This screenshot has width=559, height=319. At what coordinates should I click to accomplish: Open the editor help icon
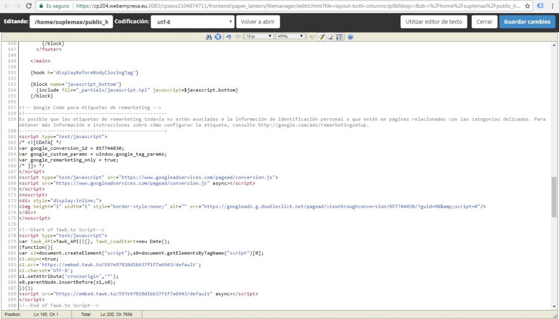tap(351, 37)
